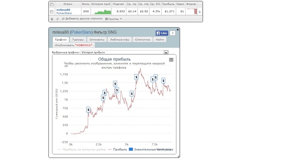This screenshot has width=294, height=165.
Task: Tick the checkbox for mrlexa80 row
Action: pos(52,12)
